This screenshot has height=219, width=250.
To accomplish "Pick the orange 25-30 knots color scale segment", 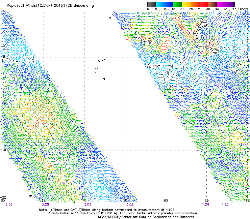I will [x=195, y=4].
